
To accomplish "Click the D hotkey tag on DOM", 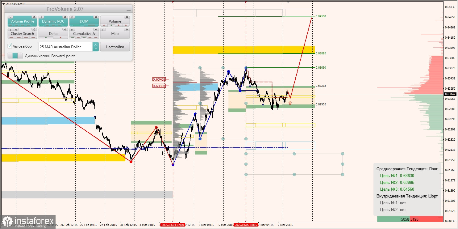I will (72, 17).
